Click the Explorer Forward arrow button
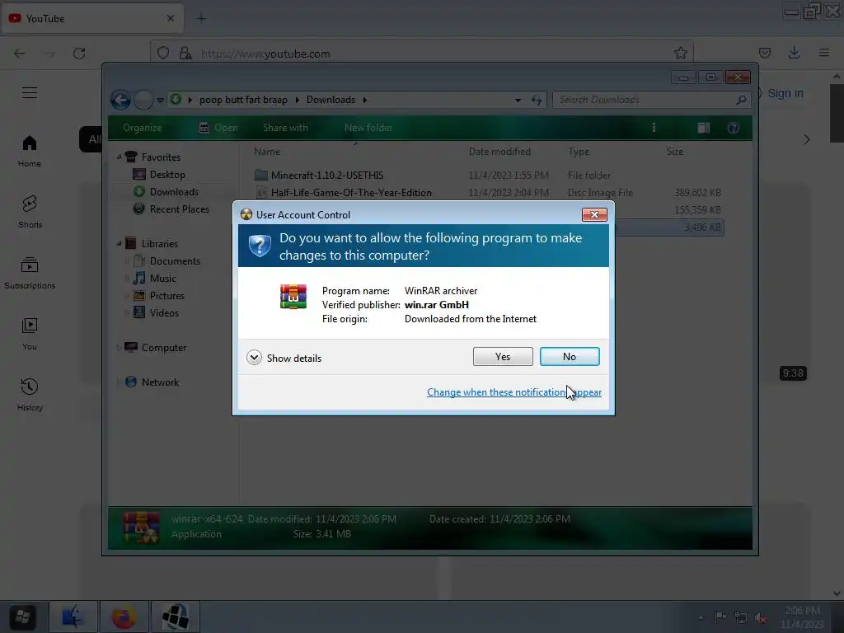Viewport: 844px width, 633px height. pyautogui.click(x=143, y=100)
